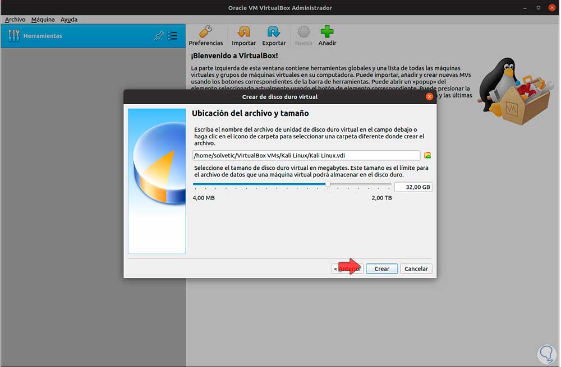Click the 2,00 TB maximum label
This screenshot has height=367, width=561.
point(381,198)
